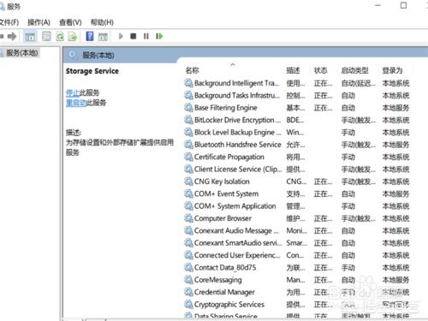Image resolution: width=428 pixels, height=321 pixels.
Task: Click gear icon of Certificate Propagation
Action: (x=188, y=157)
